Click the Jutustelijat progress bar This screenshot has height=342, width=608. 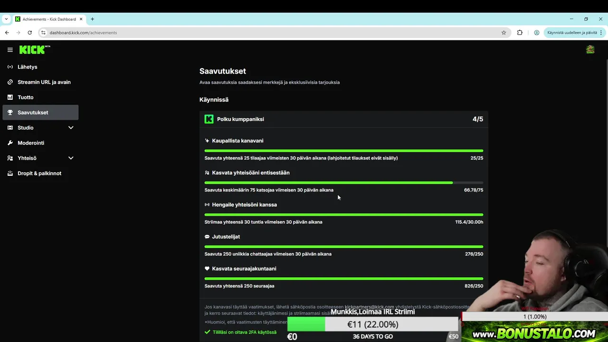344,247
